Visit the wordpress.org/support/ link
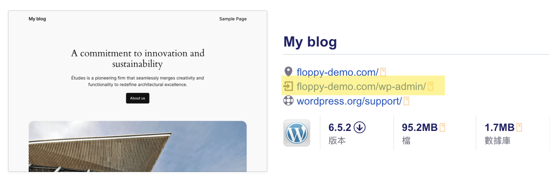 tap(349, 101)
